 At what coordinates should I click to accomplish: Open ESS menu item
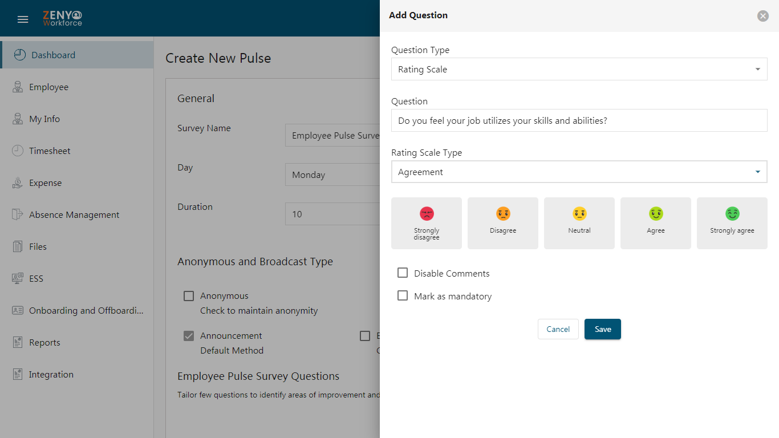[x=77, y=278]
